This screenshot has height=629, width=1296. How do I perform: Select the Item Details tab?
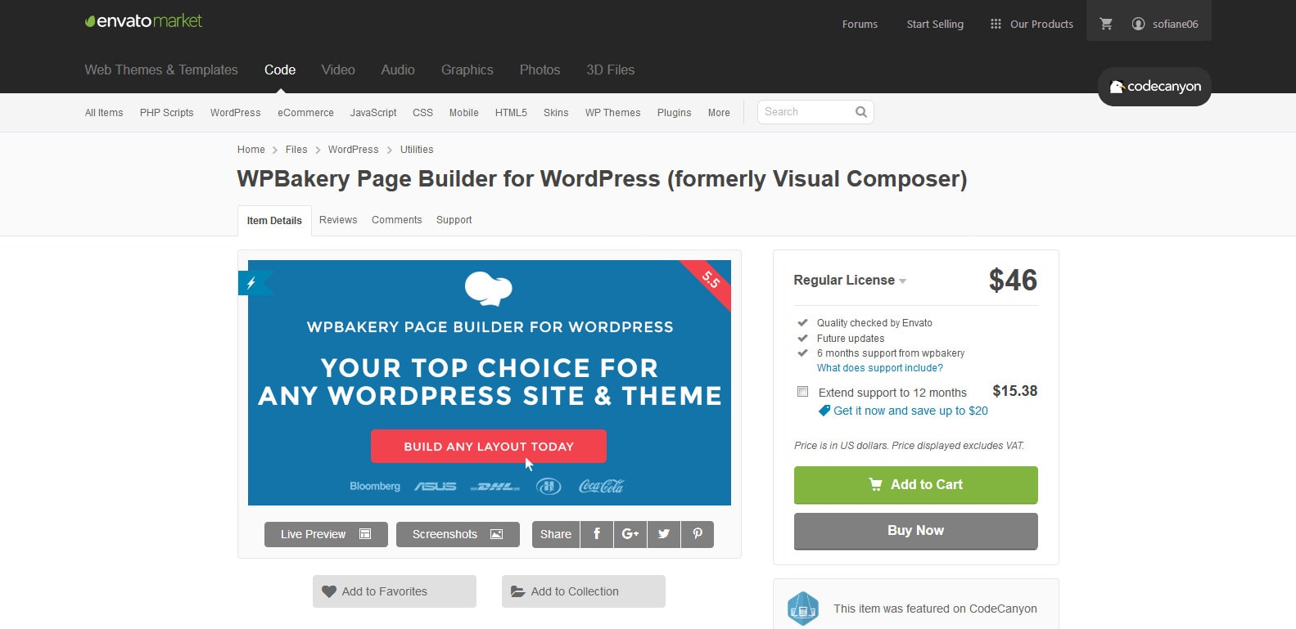(x=274, y=221)
